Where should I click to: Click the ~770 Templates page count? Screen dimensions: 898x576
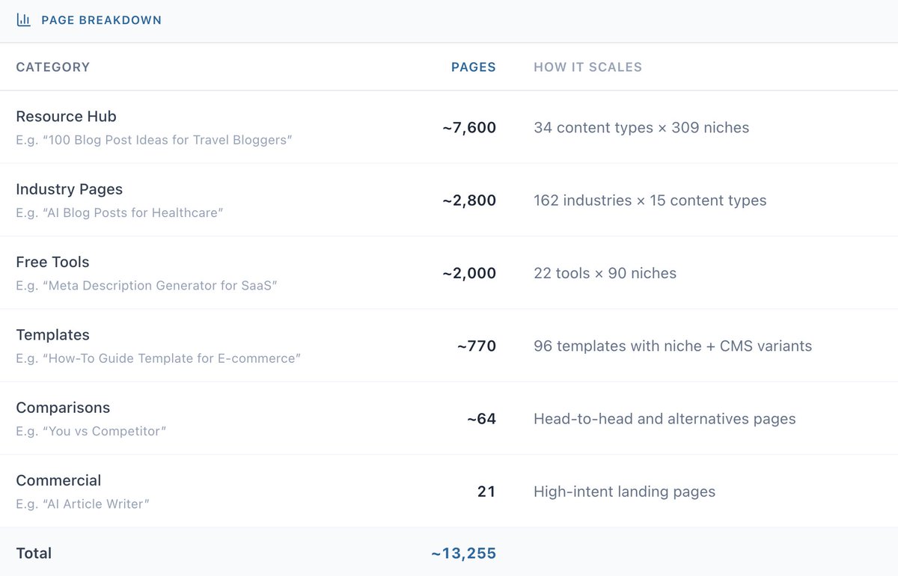(x=477, y=346)
